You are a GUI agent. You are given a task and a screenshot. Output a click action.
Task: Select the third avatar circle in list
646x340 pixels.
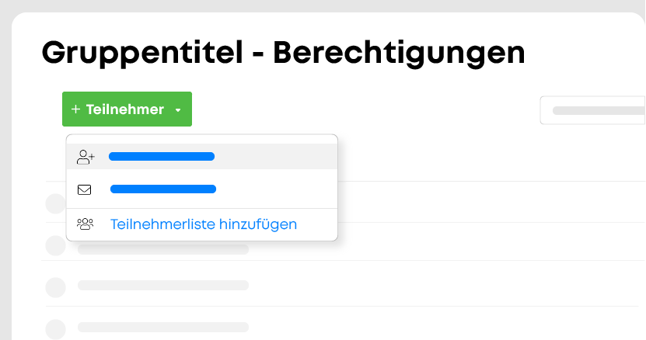tap(56, 287)
